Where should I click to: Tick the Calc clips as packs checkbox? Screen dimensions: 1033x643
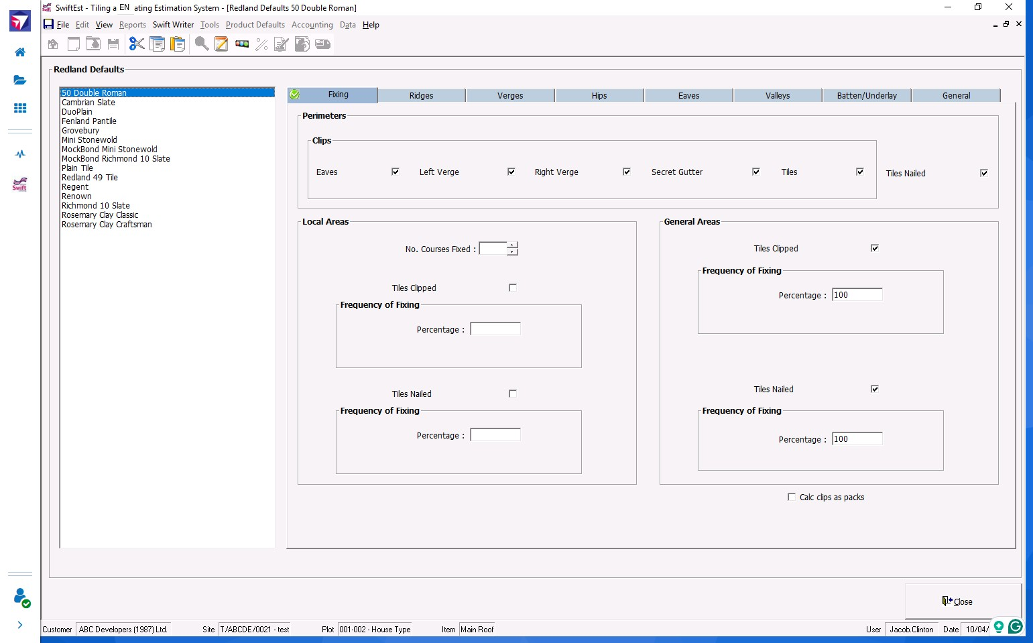coord(792,497)
